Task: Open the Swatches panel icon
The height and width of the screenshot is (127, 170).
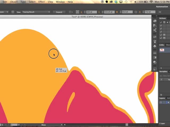Action: (155, 37)
